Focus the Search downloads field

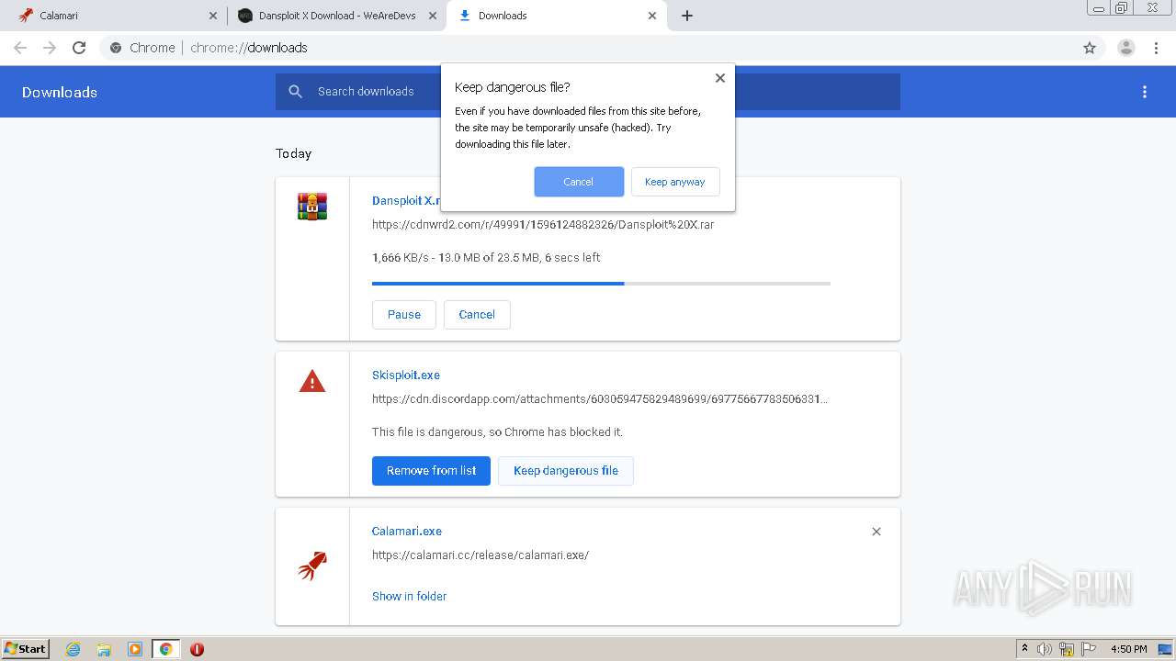click(x=588, y=92)
